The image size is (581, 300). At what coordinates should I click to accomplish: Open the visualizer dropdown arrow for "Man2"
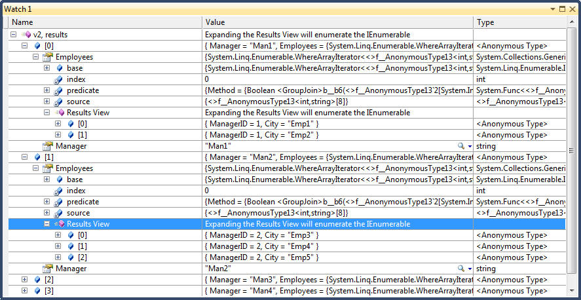[x=470, y=269]
